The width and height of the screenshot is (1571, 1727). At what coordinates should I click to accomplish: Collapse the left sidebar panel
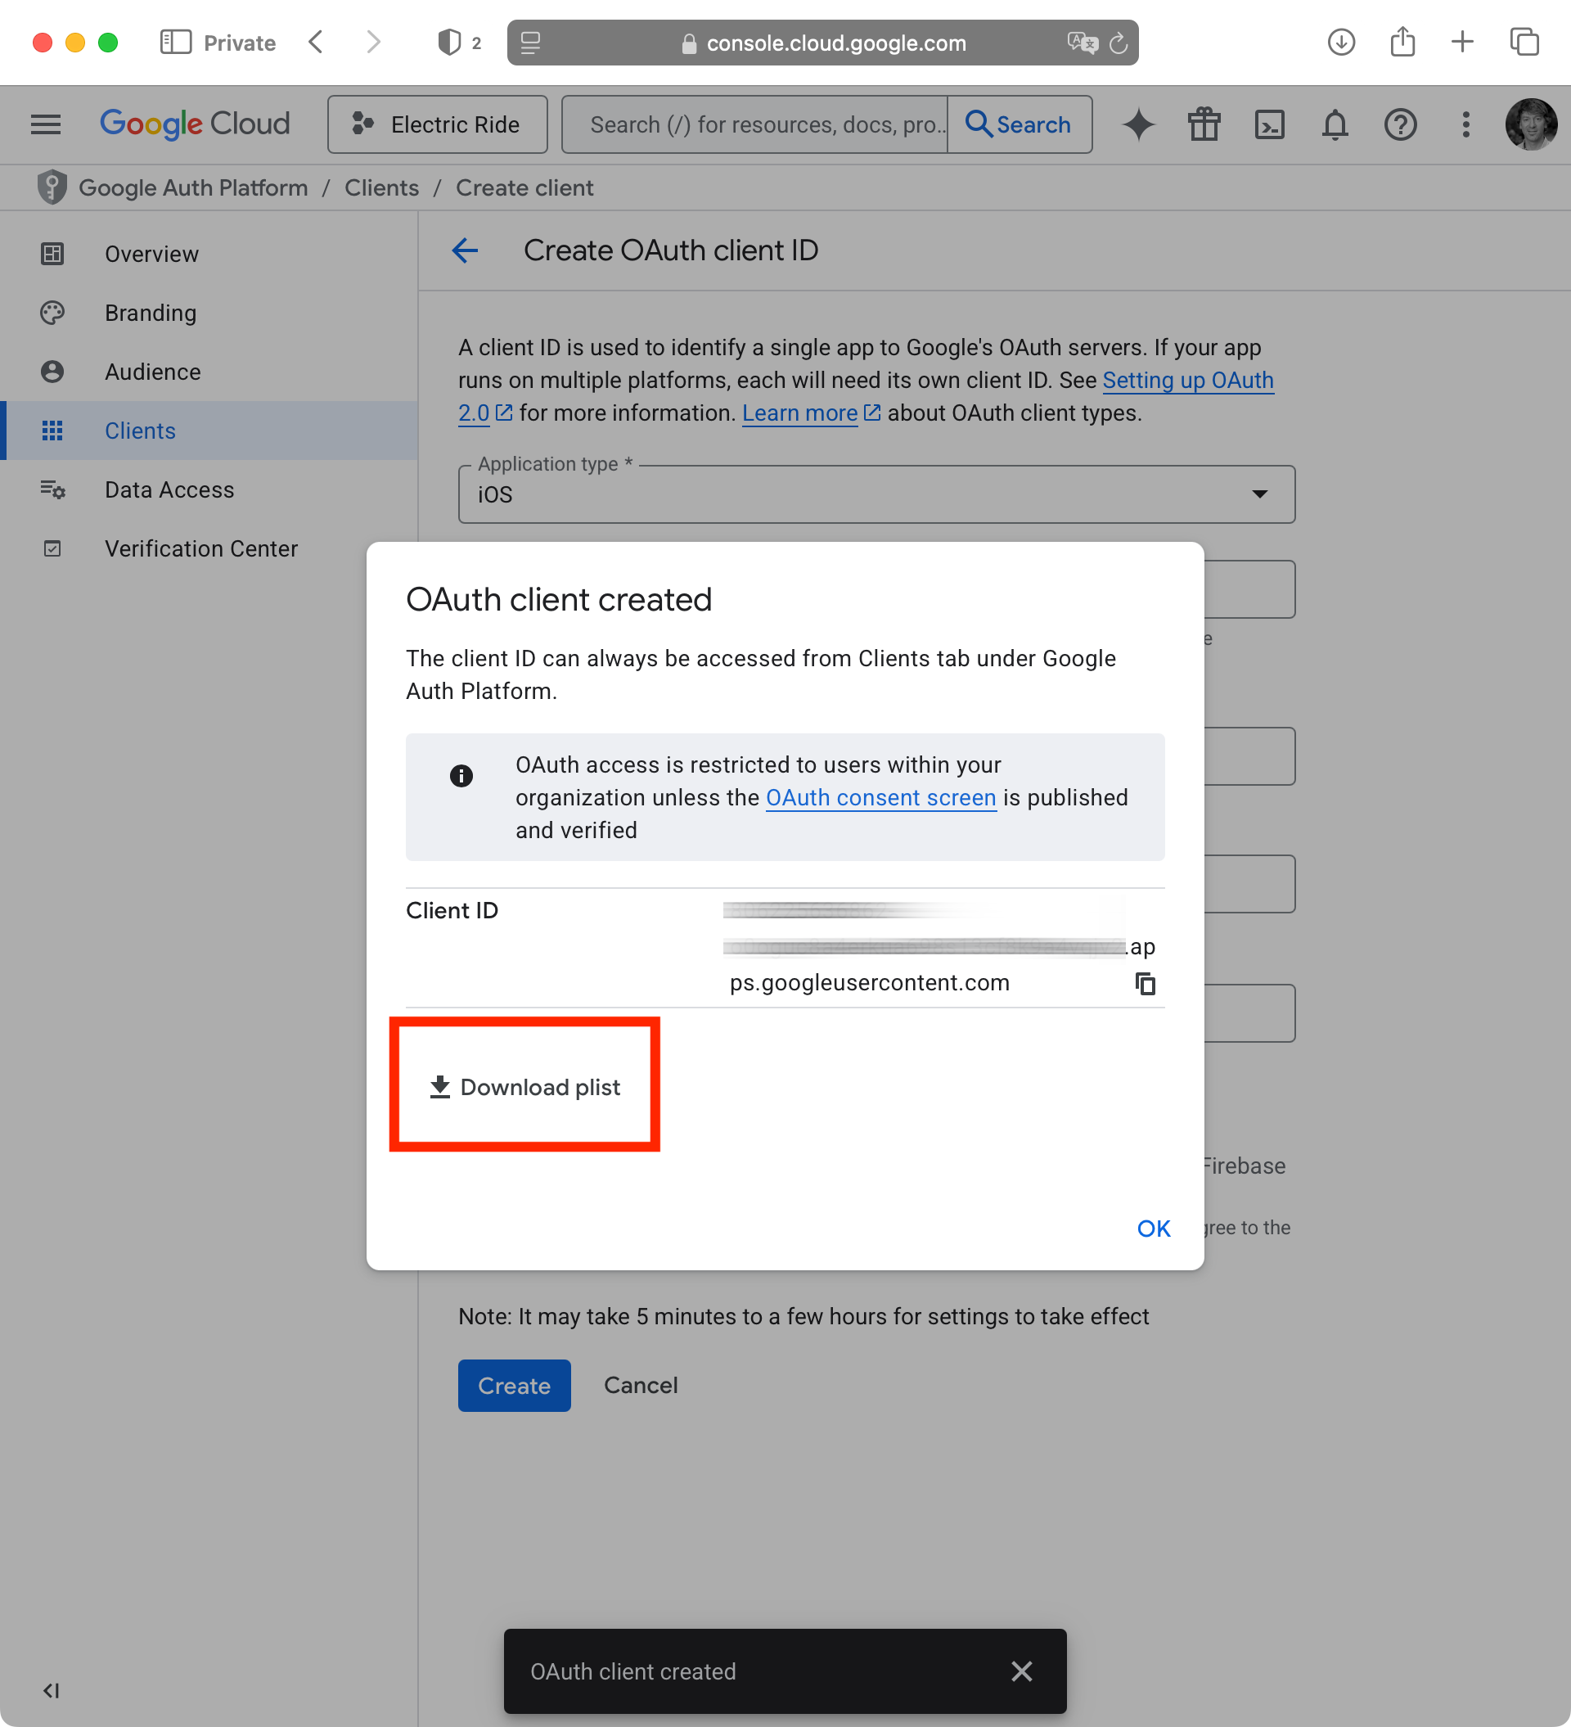pyautogui.click(x=52, y=1690)
